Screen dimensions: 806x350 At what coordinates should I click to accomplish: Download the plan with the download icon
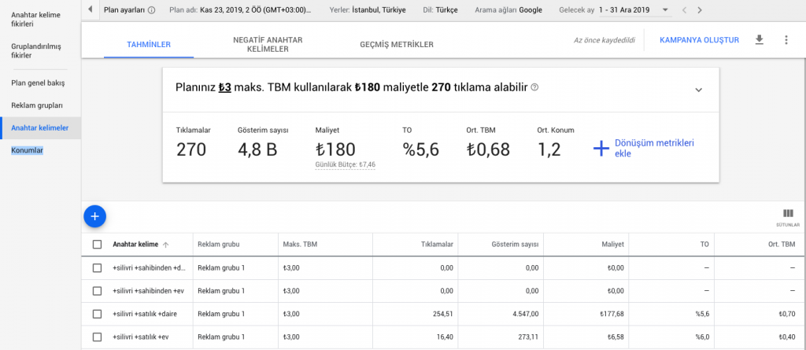click(759, 39)
